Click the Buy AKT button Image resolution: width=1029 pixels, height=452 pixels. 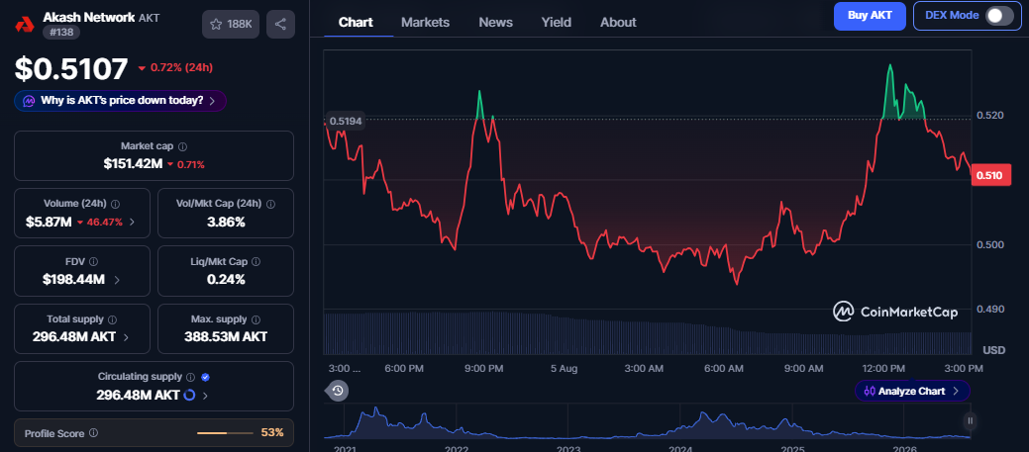coord(870,16)
